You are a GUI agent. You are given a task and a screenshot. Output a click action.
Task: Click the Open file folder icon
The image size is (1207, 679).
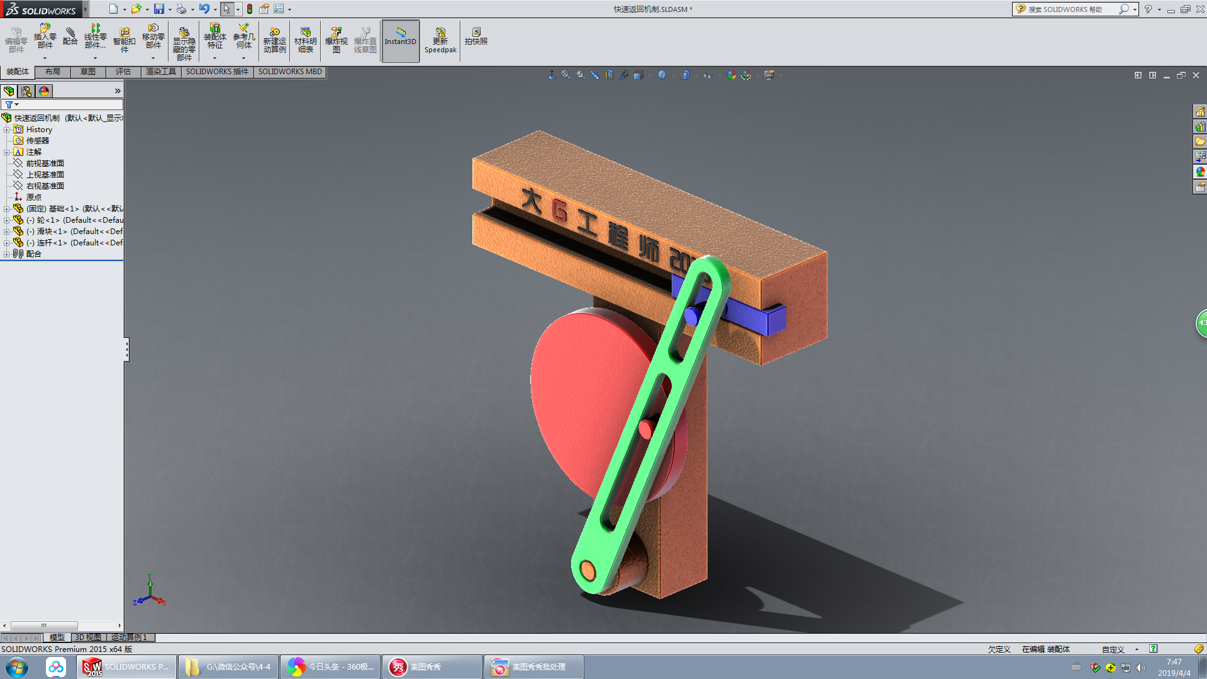coord(136,9)
